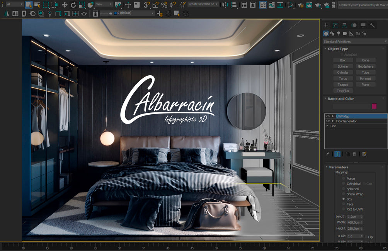Open the Curve Editor
This screenshot has width=388, height=251.
click(x=271, y=5)
